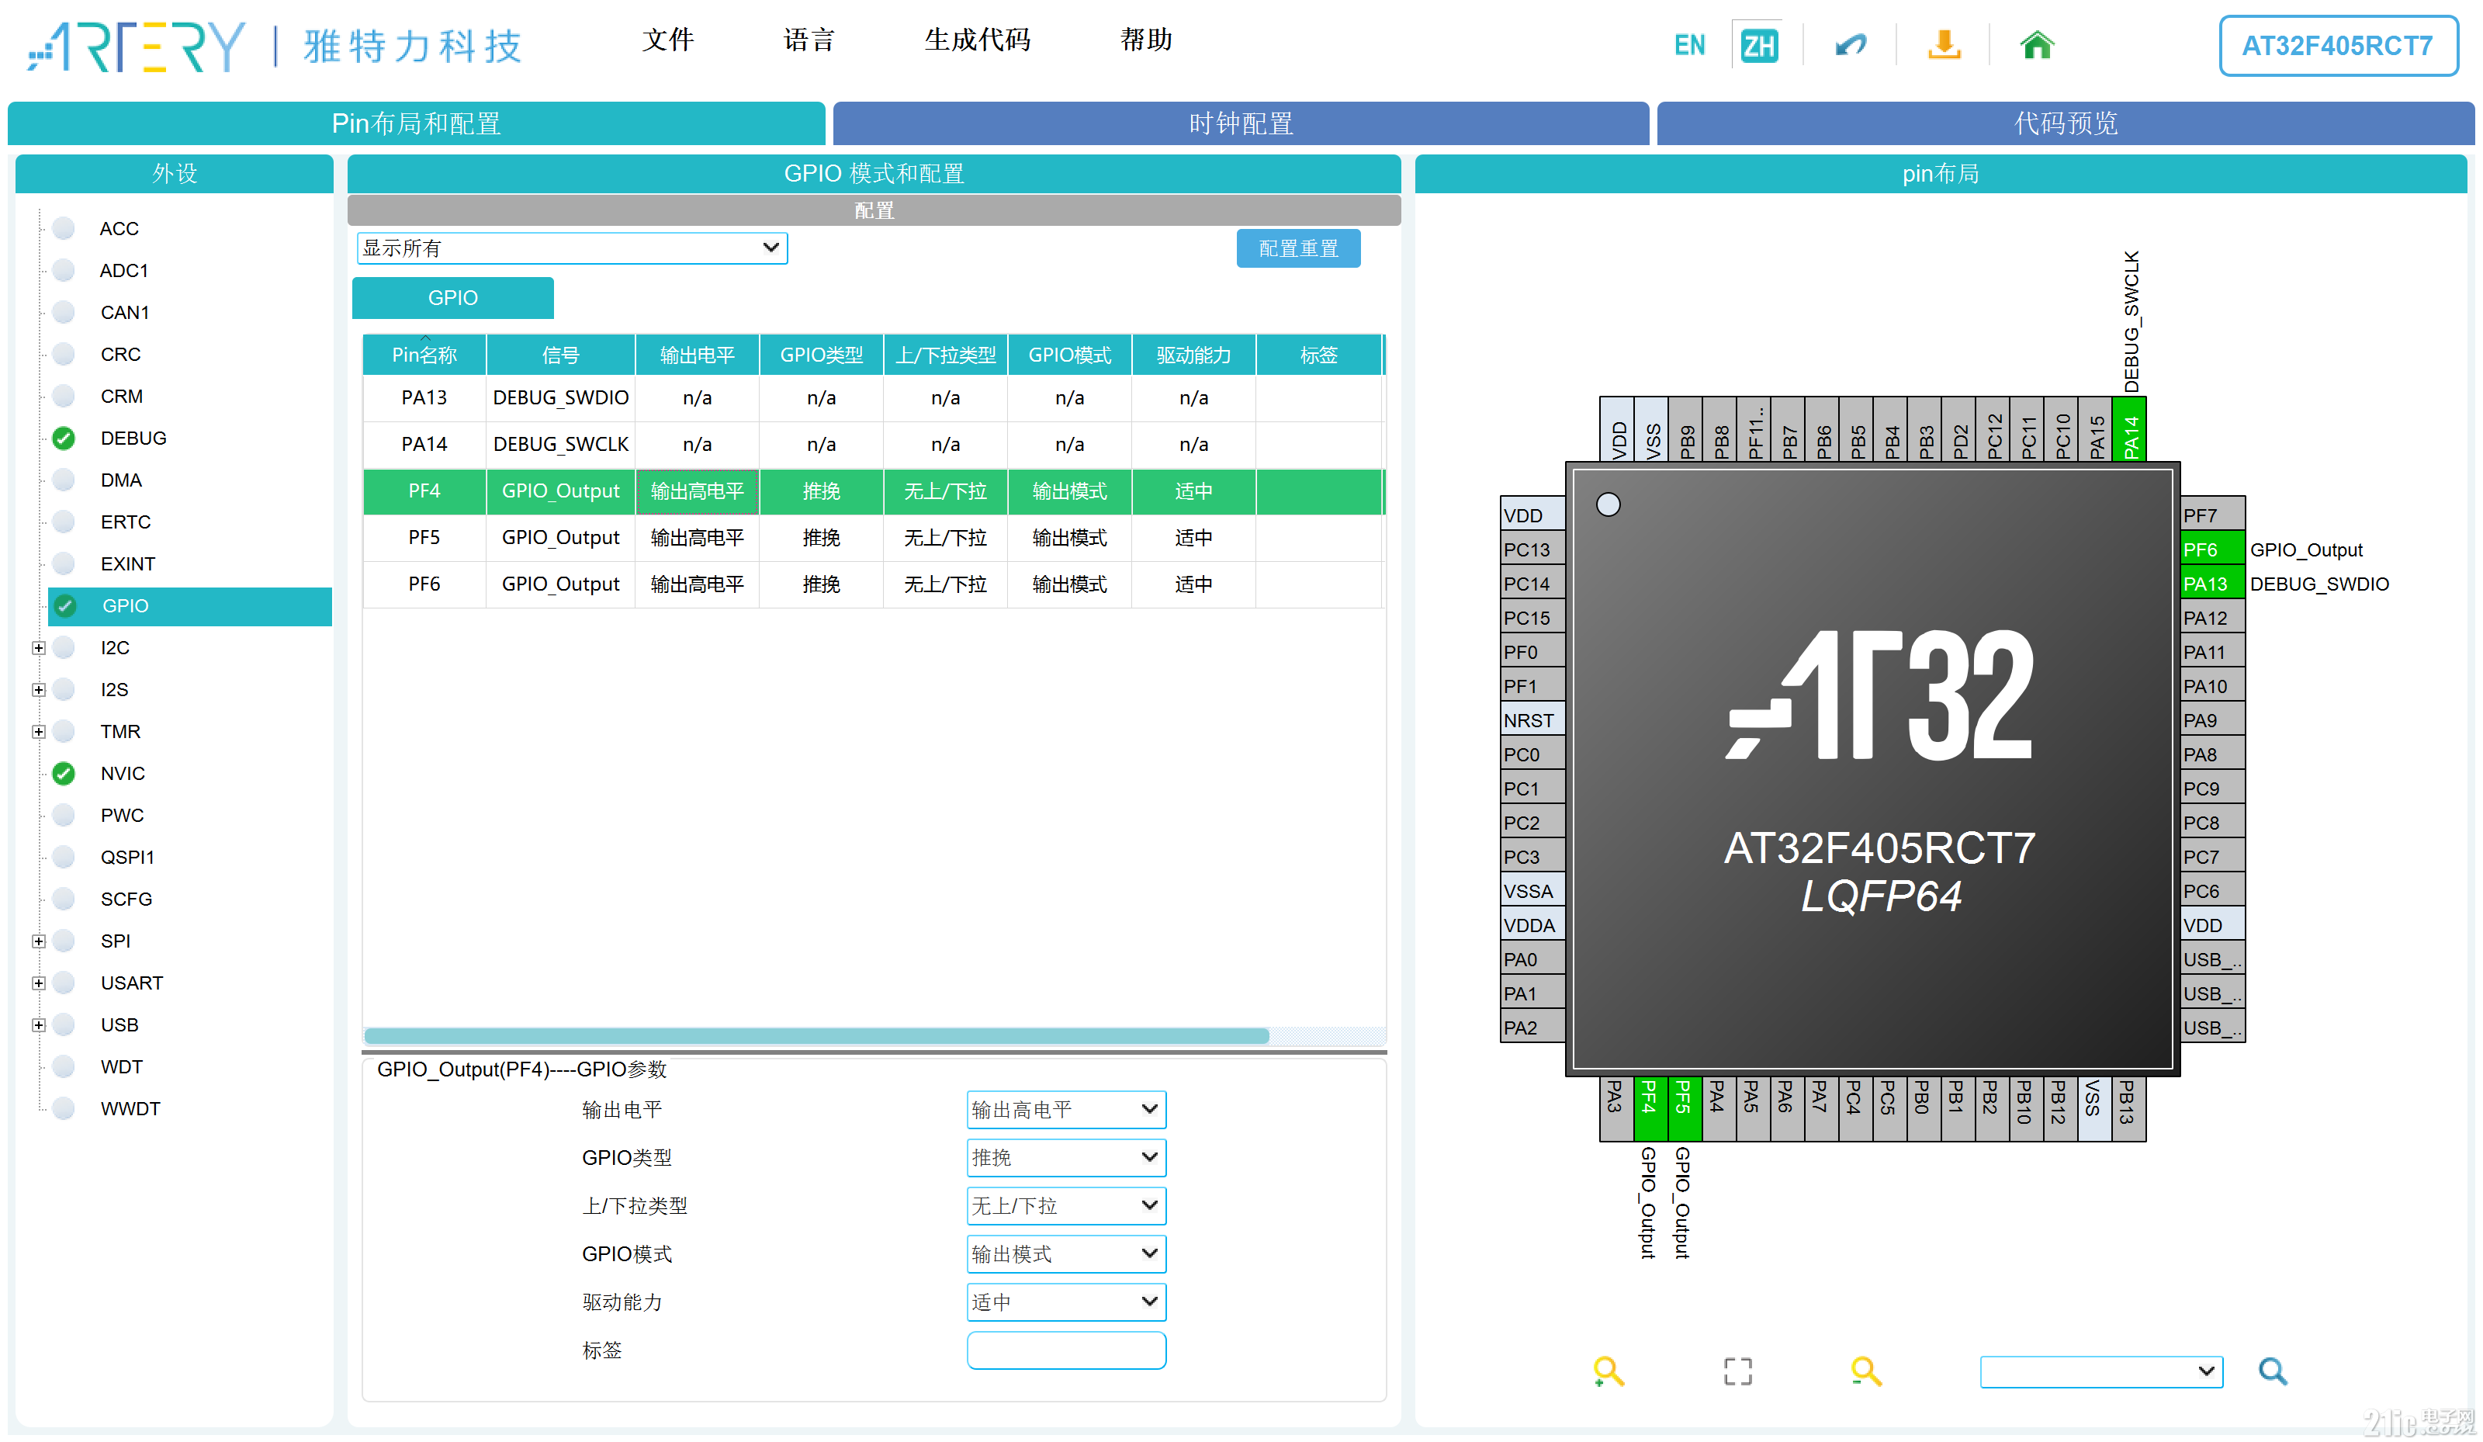2483x1442 pixels.
Task: Zoom out on the pin layout
Action: coord(1865,1370)
